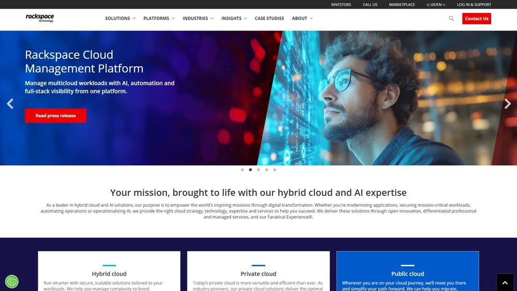This screenshot has height=291, width=517.
Task: Select the fifth carousel dot
Action: coord(275,170)
